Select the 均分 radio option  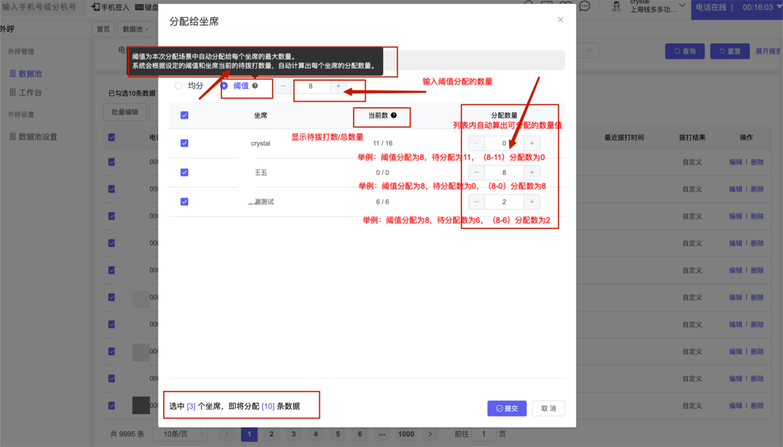click(x=179, y=86)
